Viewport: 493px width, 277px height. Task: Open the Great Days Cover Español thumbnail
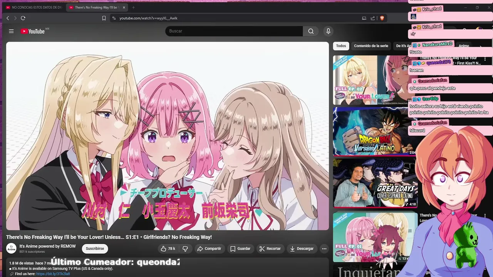[375, 183]
